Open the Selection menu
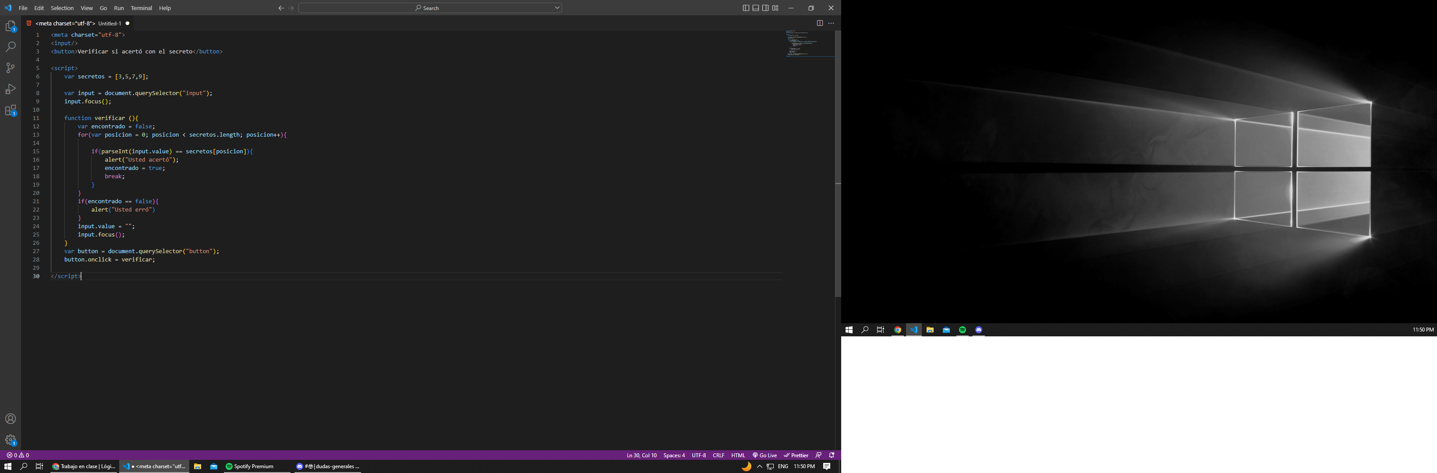This screenshot has width=1437, height=473. point(62,8)
